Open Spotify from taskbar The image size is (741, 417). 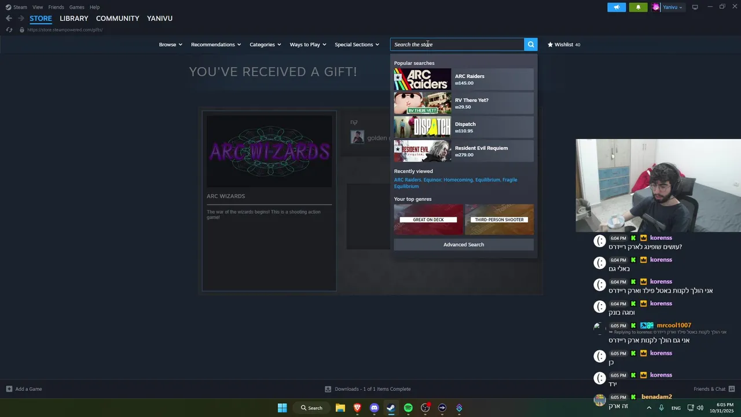click(408, 408)
